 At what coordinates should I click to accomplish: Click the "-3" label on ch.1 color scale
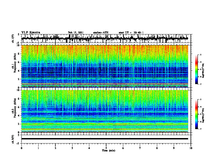tap(200, 55)
